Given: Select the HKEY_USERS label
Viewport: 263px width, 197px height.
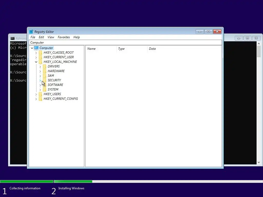Looking at the screenshot, I should coord(52,94).
